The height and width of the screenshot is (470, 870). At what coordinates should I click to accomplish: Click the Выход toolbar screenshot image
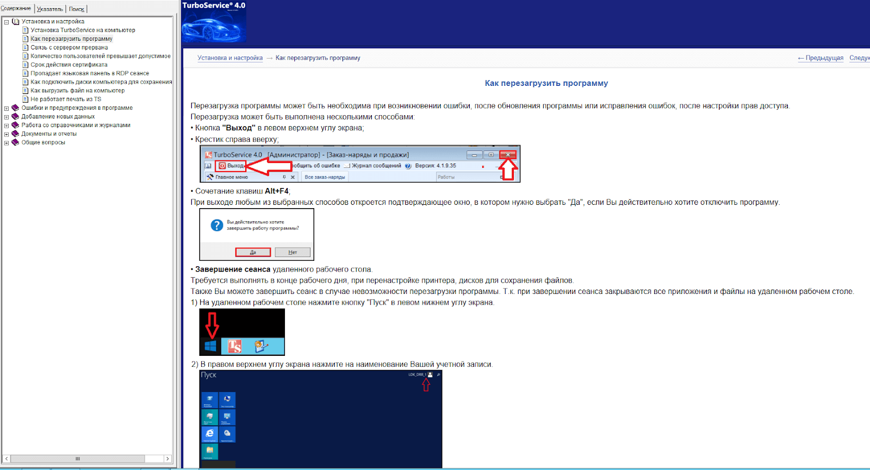point(360,164)
